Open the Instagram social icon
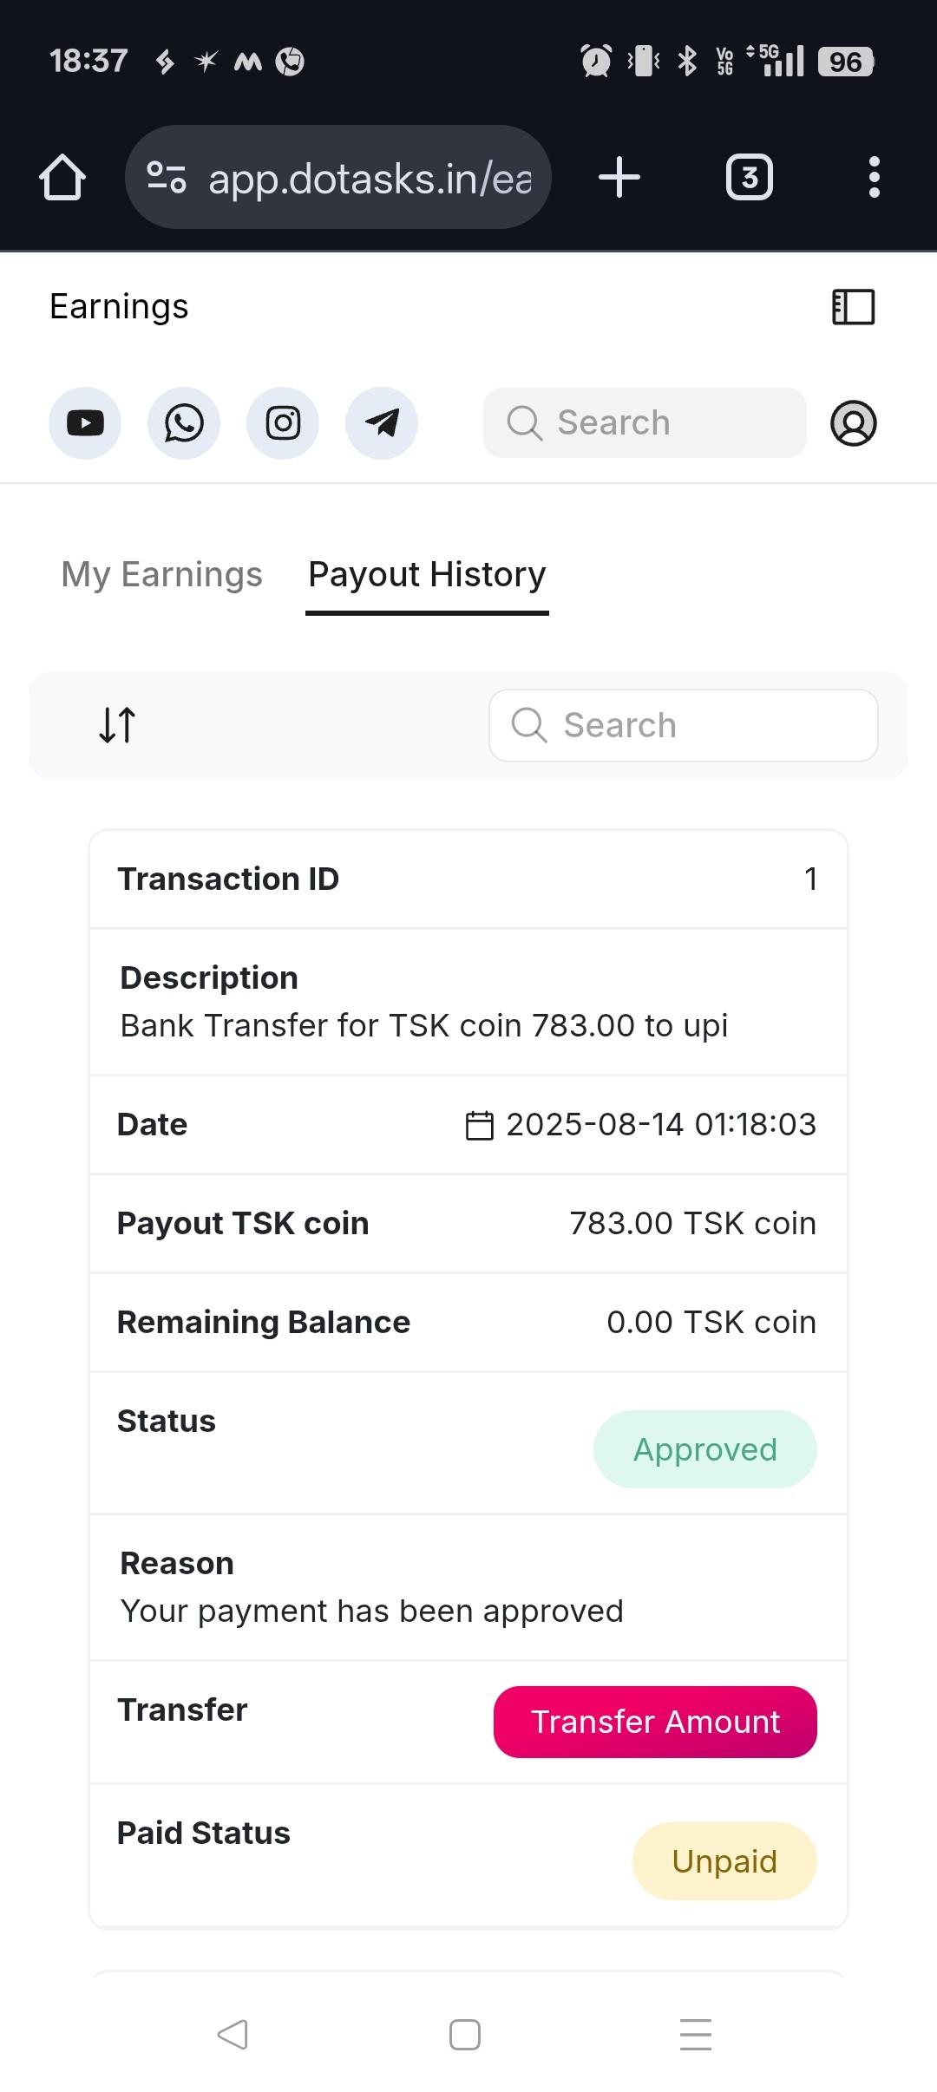The image size is (937, 2092). point(283,423)
